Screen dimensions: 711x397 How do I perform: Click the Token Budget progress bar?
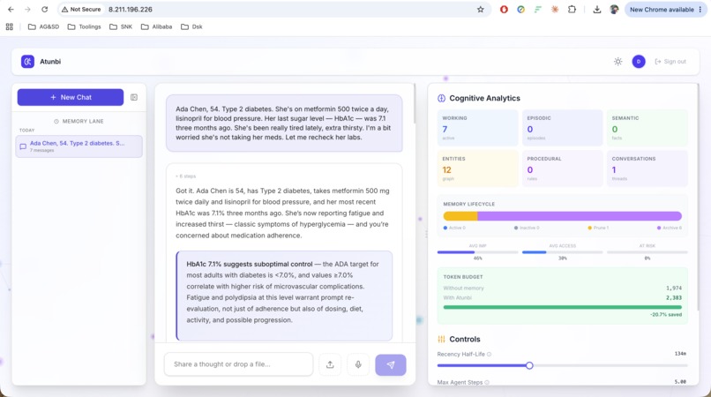click(x=562, y=307)
